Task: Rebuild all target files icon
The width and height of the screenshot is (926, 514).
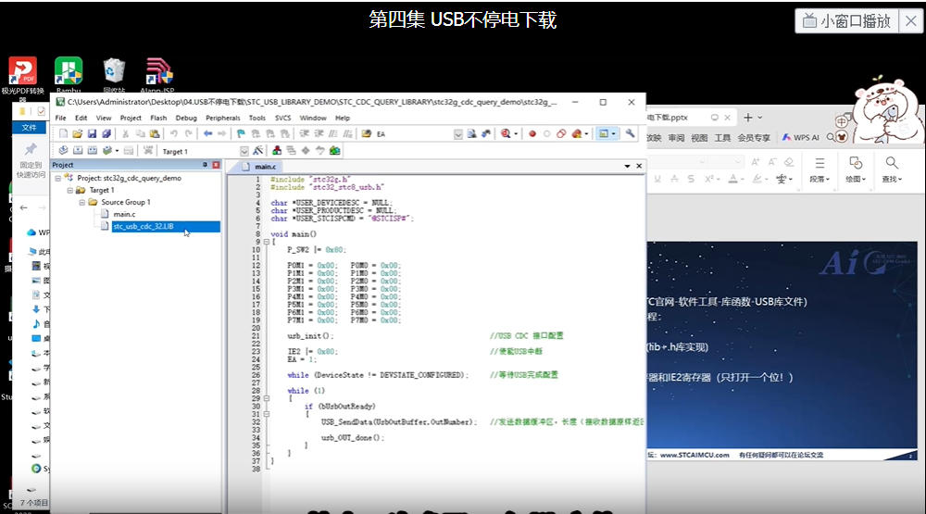Action: 92,151
